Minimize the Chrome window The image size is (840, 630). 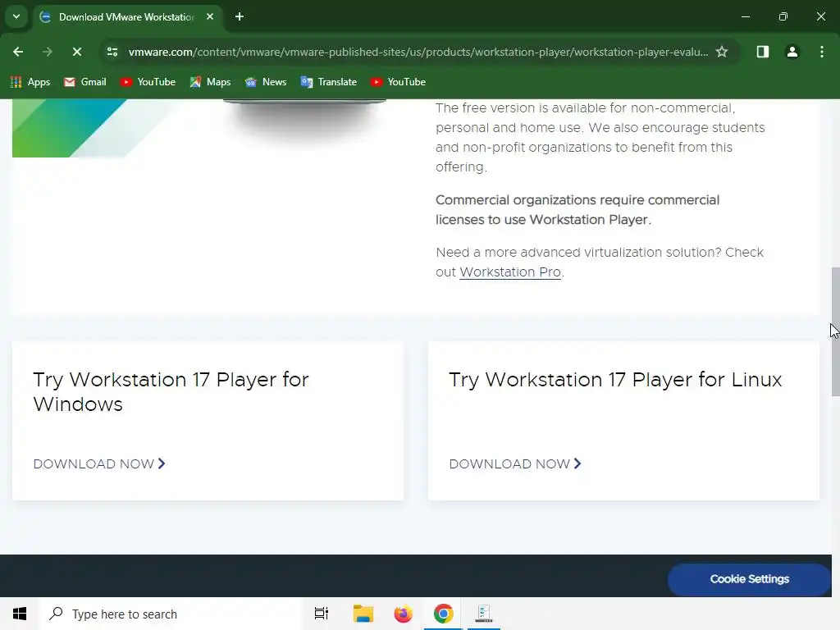point(745,16)
